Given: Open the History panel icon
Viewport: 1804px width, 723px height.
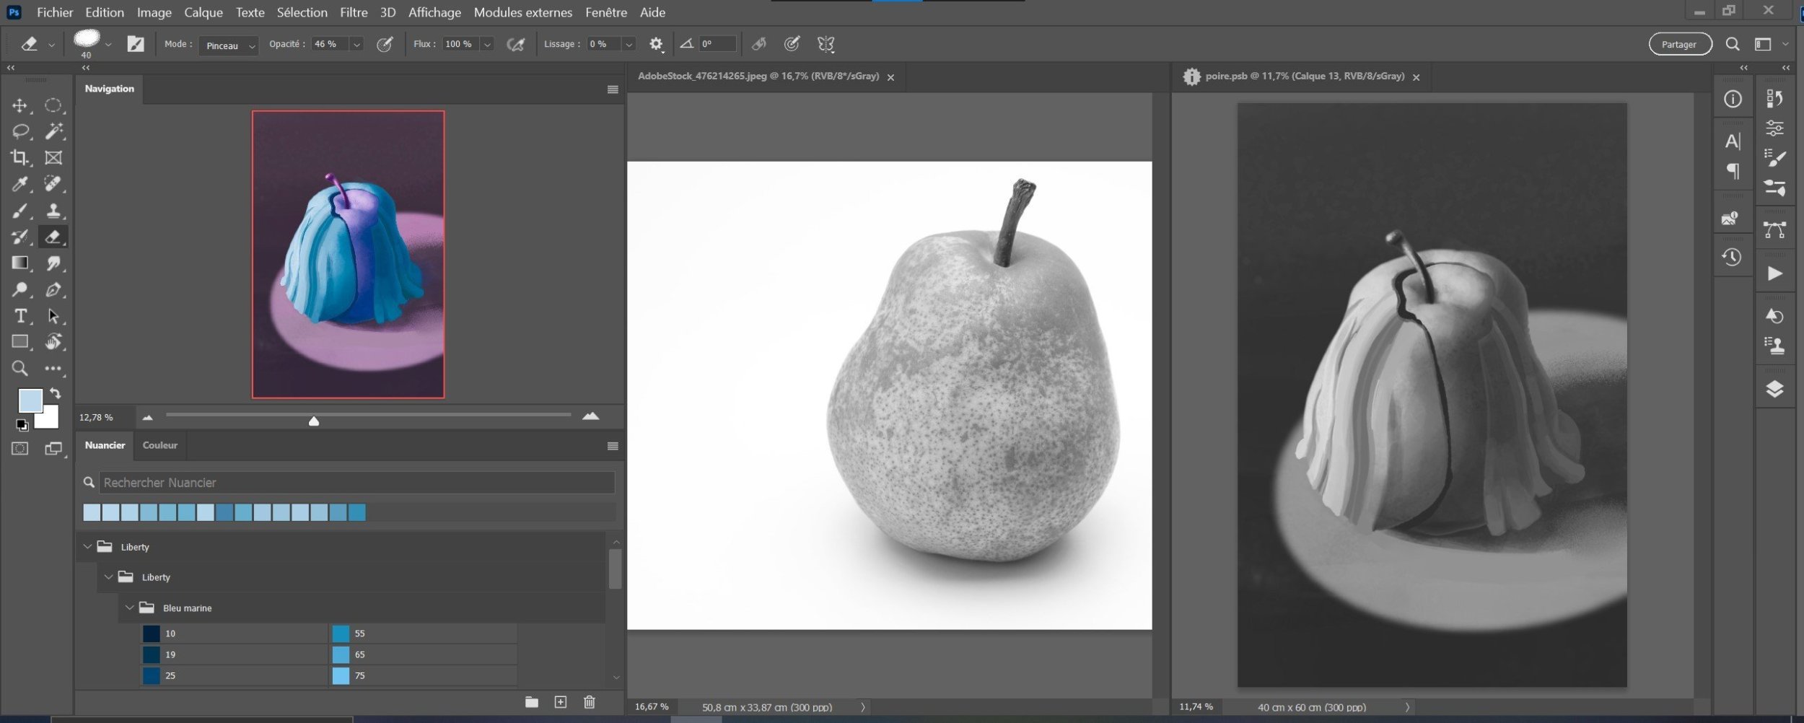Looking at the screenshot, I should point(1732,258).
